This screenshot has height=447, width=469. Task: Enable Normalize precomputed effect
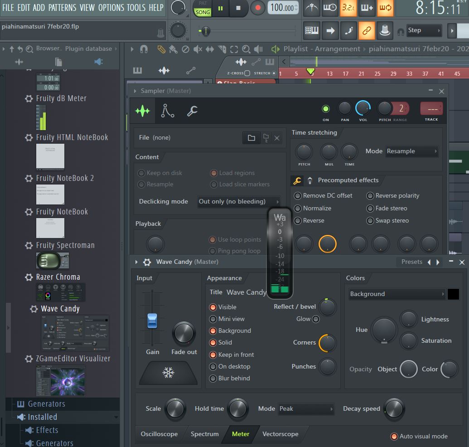point(298,209)
